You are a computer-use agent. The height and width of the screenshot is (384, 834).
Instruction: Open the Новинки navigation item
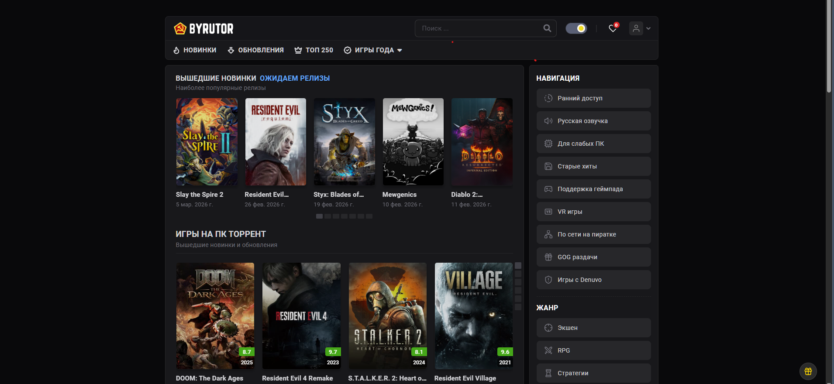[195, 50]
